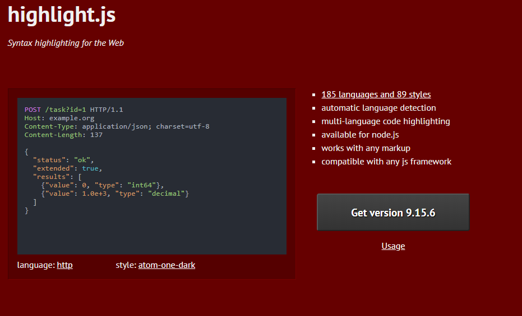This screenshot has width=522, height=316.
Task: Click the POST keyword in code sample
Action: click(33, 110)
